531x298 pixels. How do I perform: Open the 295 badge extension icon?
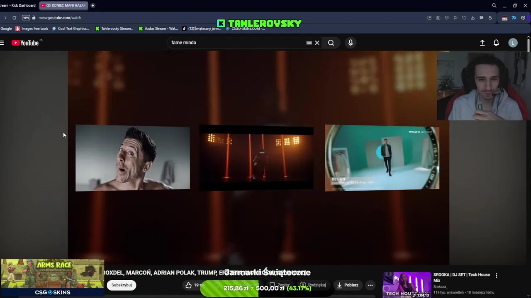pos(504,18)
